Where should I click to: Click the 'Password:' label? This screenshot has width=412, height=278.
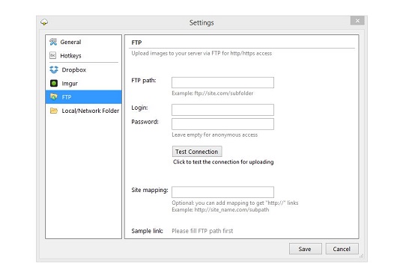(145, 122)
